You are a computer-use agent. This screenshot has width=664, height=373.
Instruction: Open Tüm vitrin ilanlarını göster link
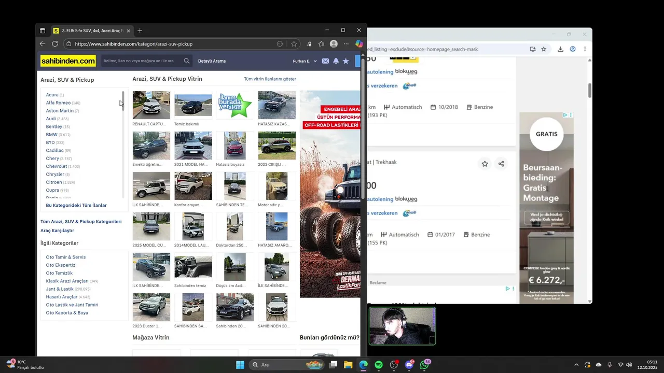[270, 79]
